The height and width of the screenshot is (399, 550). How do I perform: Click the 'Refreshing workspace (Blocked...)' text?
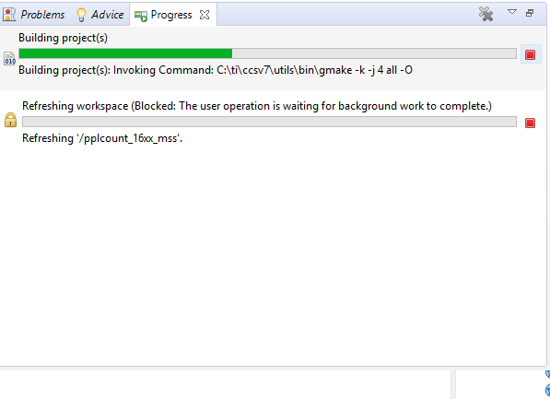click(257, 106)
